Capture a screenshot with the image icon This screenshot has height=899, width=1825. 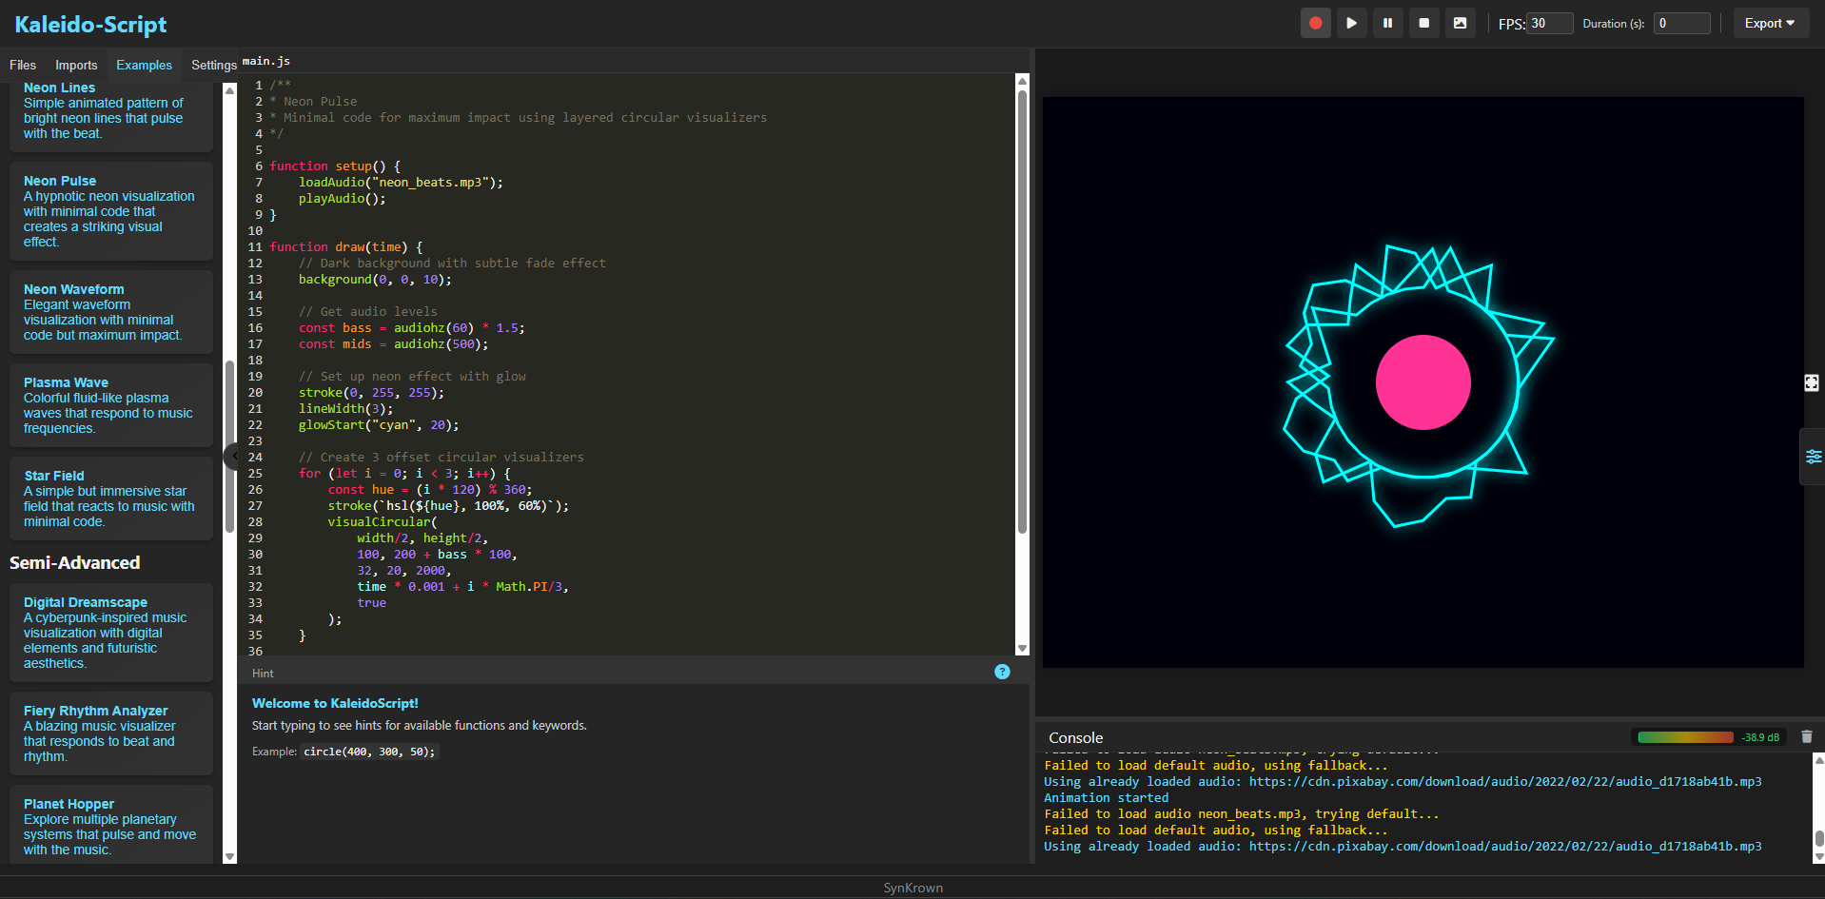click(1460, 24)
